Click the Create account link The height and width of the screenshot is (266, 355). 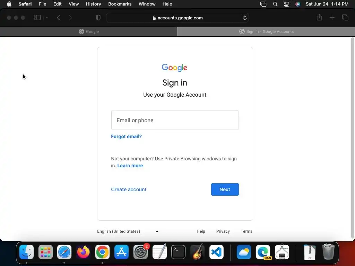click(129, 189)
